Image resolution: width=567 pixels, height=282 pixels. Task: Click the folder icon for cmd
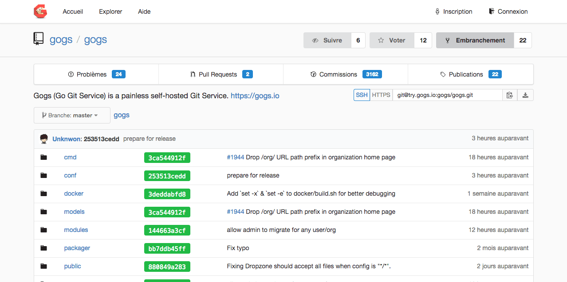(x=43, y=157)
